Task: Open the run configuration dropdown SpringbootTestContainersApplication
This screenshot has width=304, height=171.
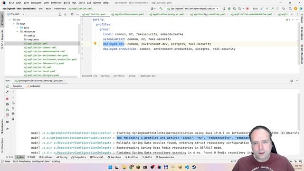Action: point(193,9)
